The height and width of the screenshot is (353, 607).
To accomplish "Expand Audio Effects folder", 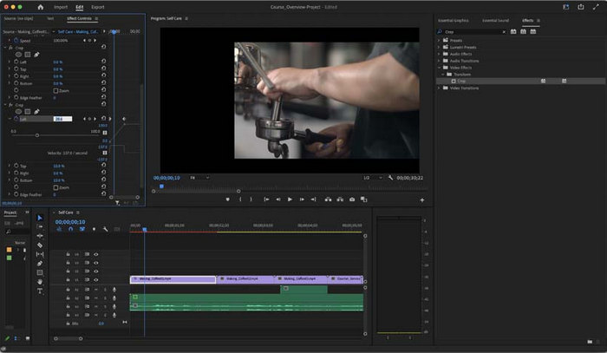I will pos(439,54).
